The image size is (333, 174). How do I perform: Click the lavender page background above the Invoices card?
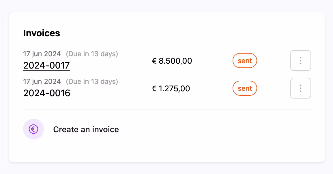167,6
